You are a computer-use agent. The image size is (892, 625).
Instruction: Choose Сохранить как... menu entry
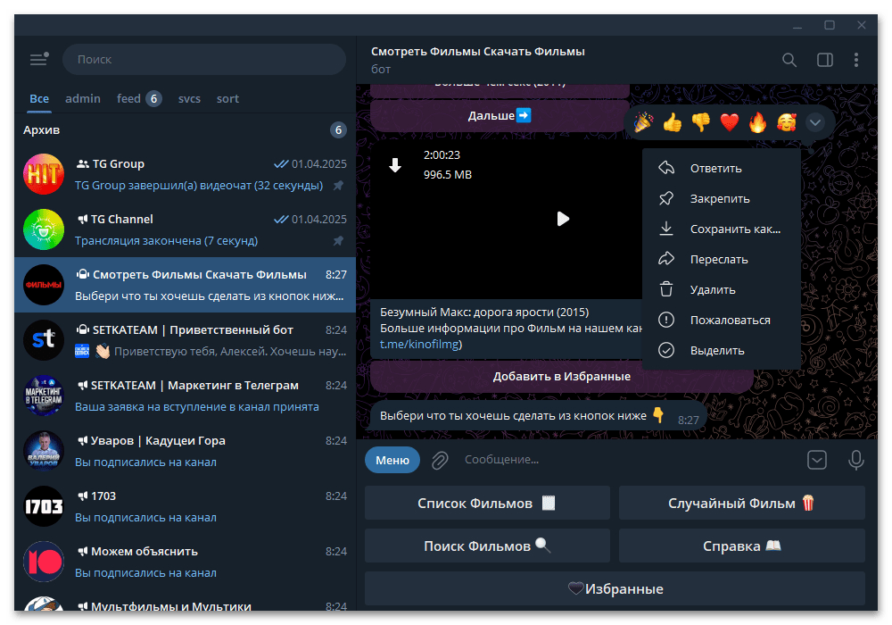(x=722, y=229)
